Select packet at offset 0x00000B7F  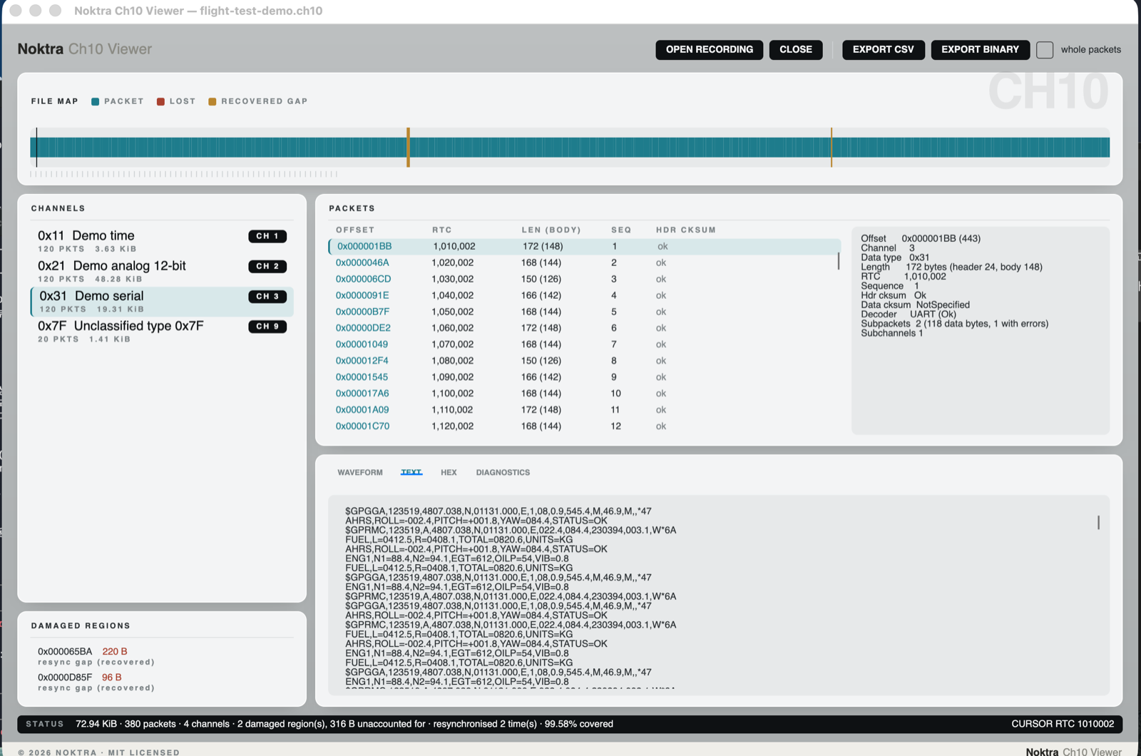click(584, 312)
